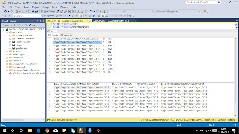Click the Navigate Backward toolbar arrow
239x134 pixels.
coord(6,12)
